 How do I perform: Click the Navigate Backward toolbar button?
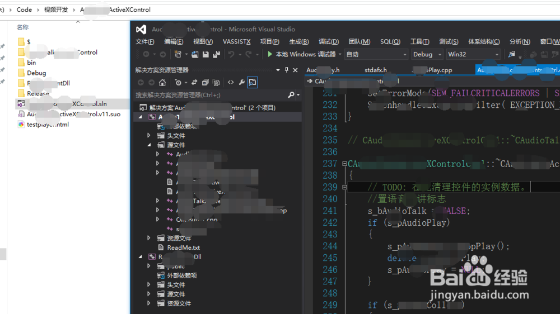pos(146,54)
